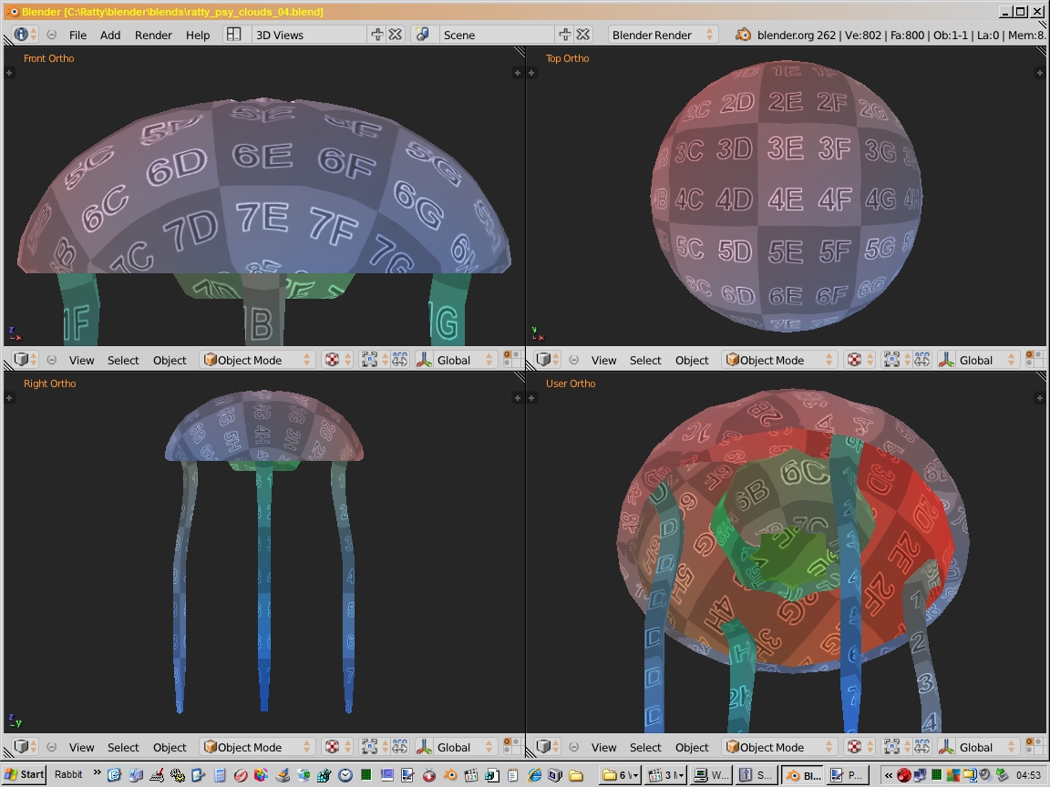Open Object Mode dropdown in Top Ortho view
1050x787 pixels.
780,360
